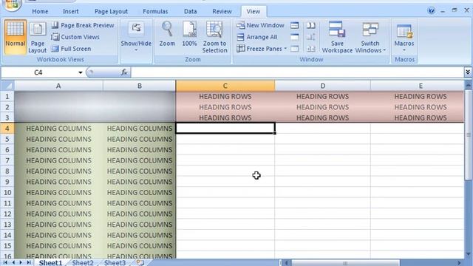Go to last sheet navigation arrow

tap(29, 263)
